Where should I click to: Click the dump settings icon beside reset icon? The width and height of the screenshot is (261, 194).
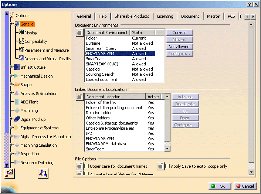coord(43,174)
